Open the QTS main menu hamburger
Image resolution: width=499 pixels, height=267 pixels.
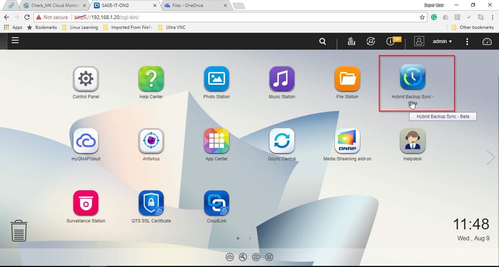click(x=15, y=41)
